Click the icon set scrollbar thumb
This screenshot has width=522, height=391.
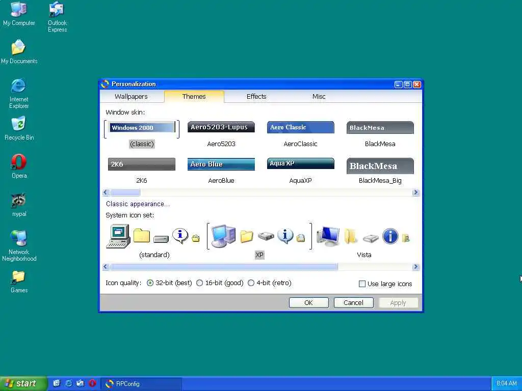(224, 267)
